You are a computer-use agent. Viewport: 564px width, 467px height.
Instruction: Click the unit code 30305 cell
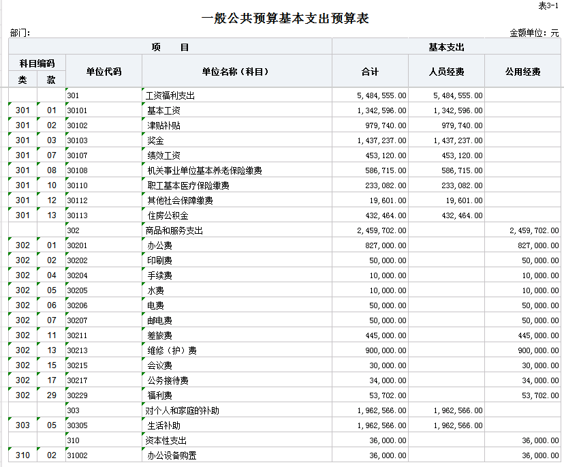(104, 425)
